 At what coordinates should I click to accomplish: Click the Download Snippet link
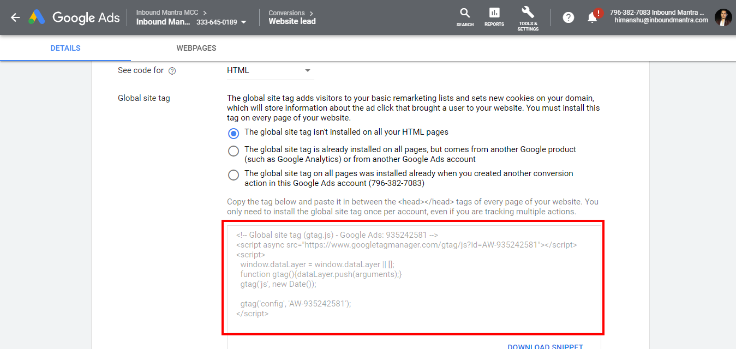point(546,346)
